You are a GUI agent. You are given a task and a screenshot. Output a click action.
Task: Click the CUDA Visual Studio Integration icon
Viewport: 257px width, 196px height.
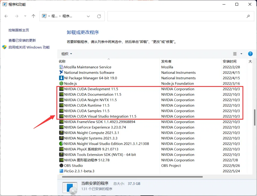pos(61,116)
